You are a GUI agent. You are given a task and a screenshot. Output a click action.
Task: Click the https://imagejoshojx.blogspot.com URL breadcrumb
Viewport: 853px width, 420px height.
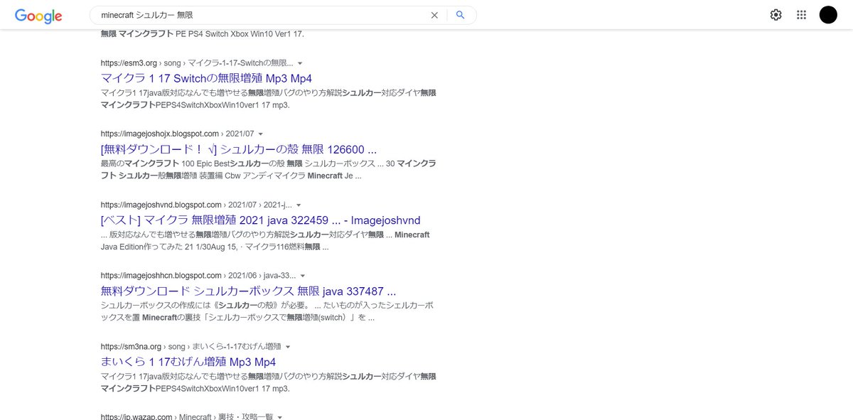click(177, 134)
